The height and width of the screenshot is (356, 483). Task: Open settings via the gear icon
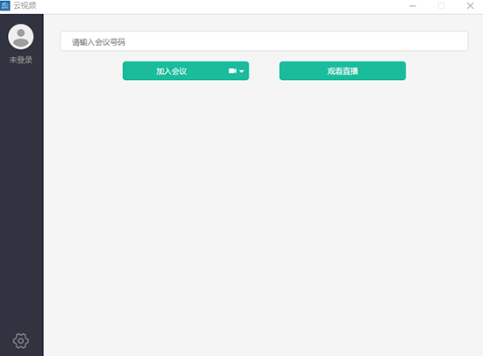(21, 340)
